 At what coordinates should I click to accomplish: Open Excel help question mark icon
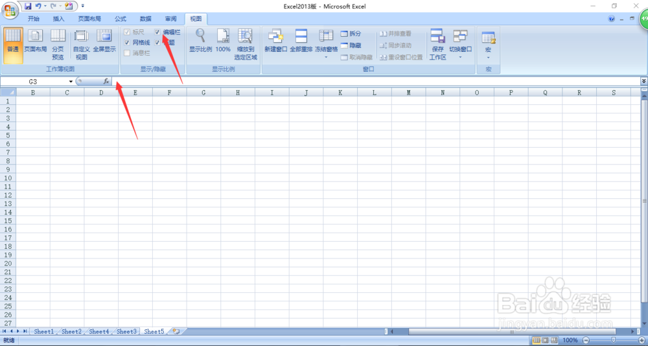pos(612,19)
